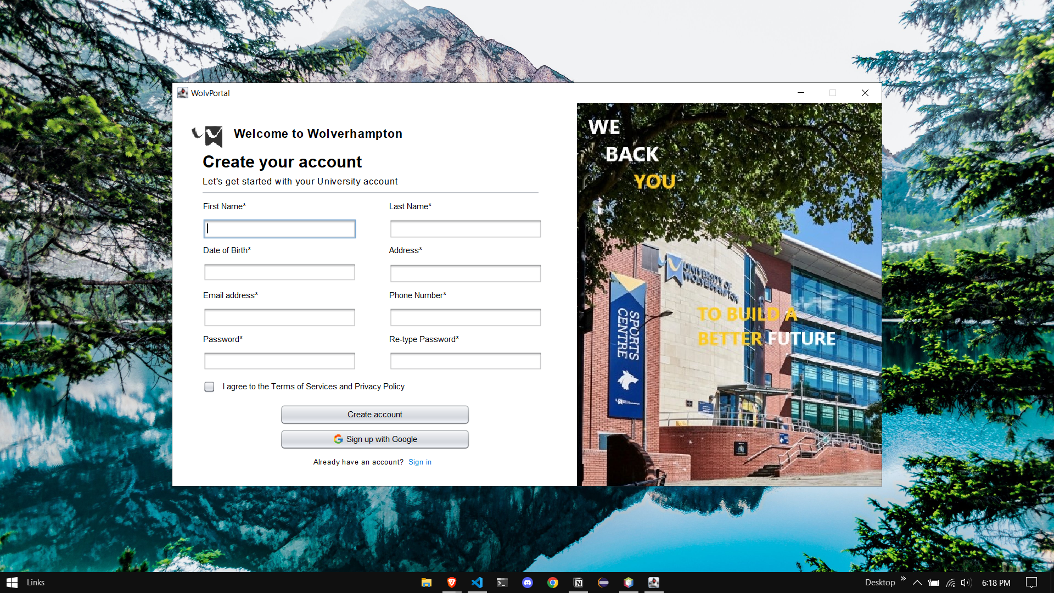Screen dimensions: 1054x593
Task: Click into the Email address field
Action: [x=279, y=317]
